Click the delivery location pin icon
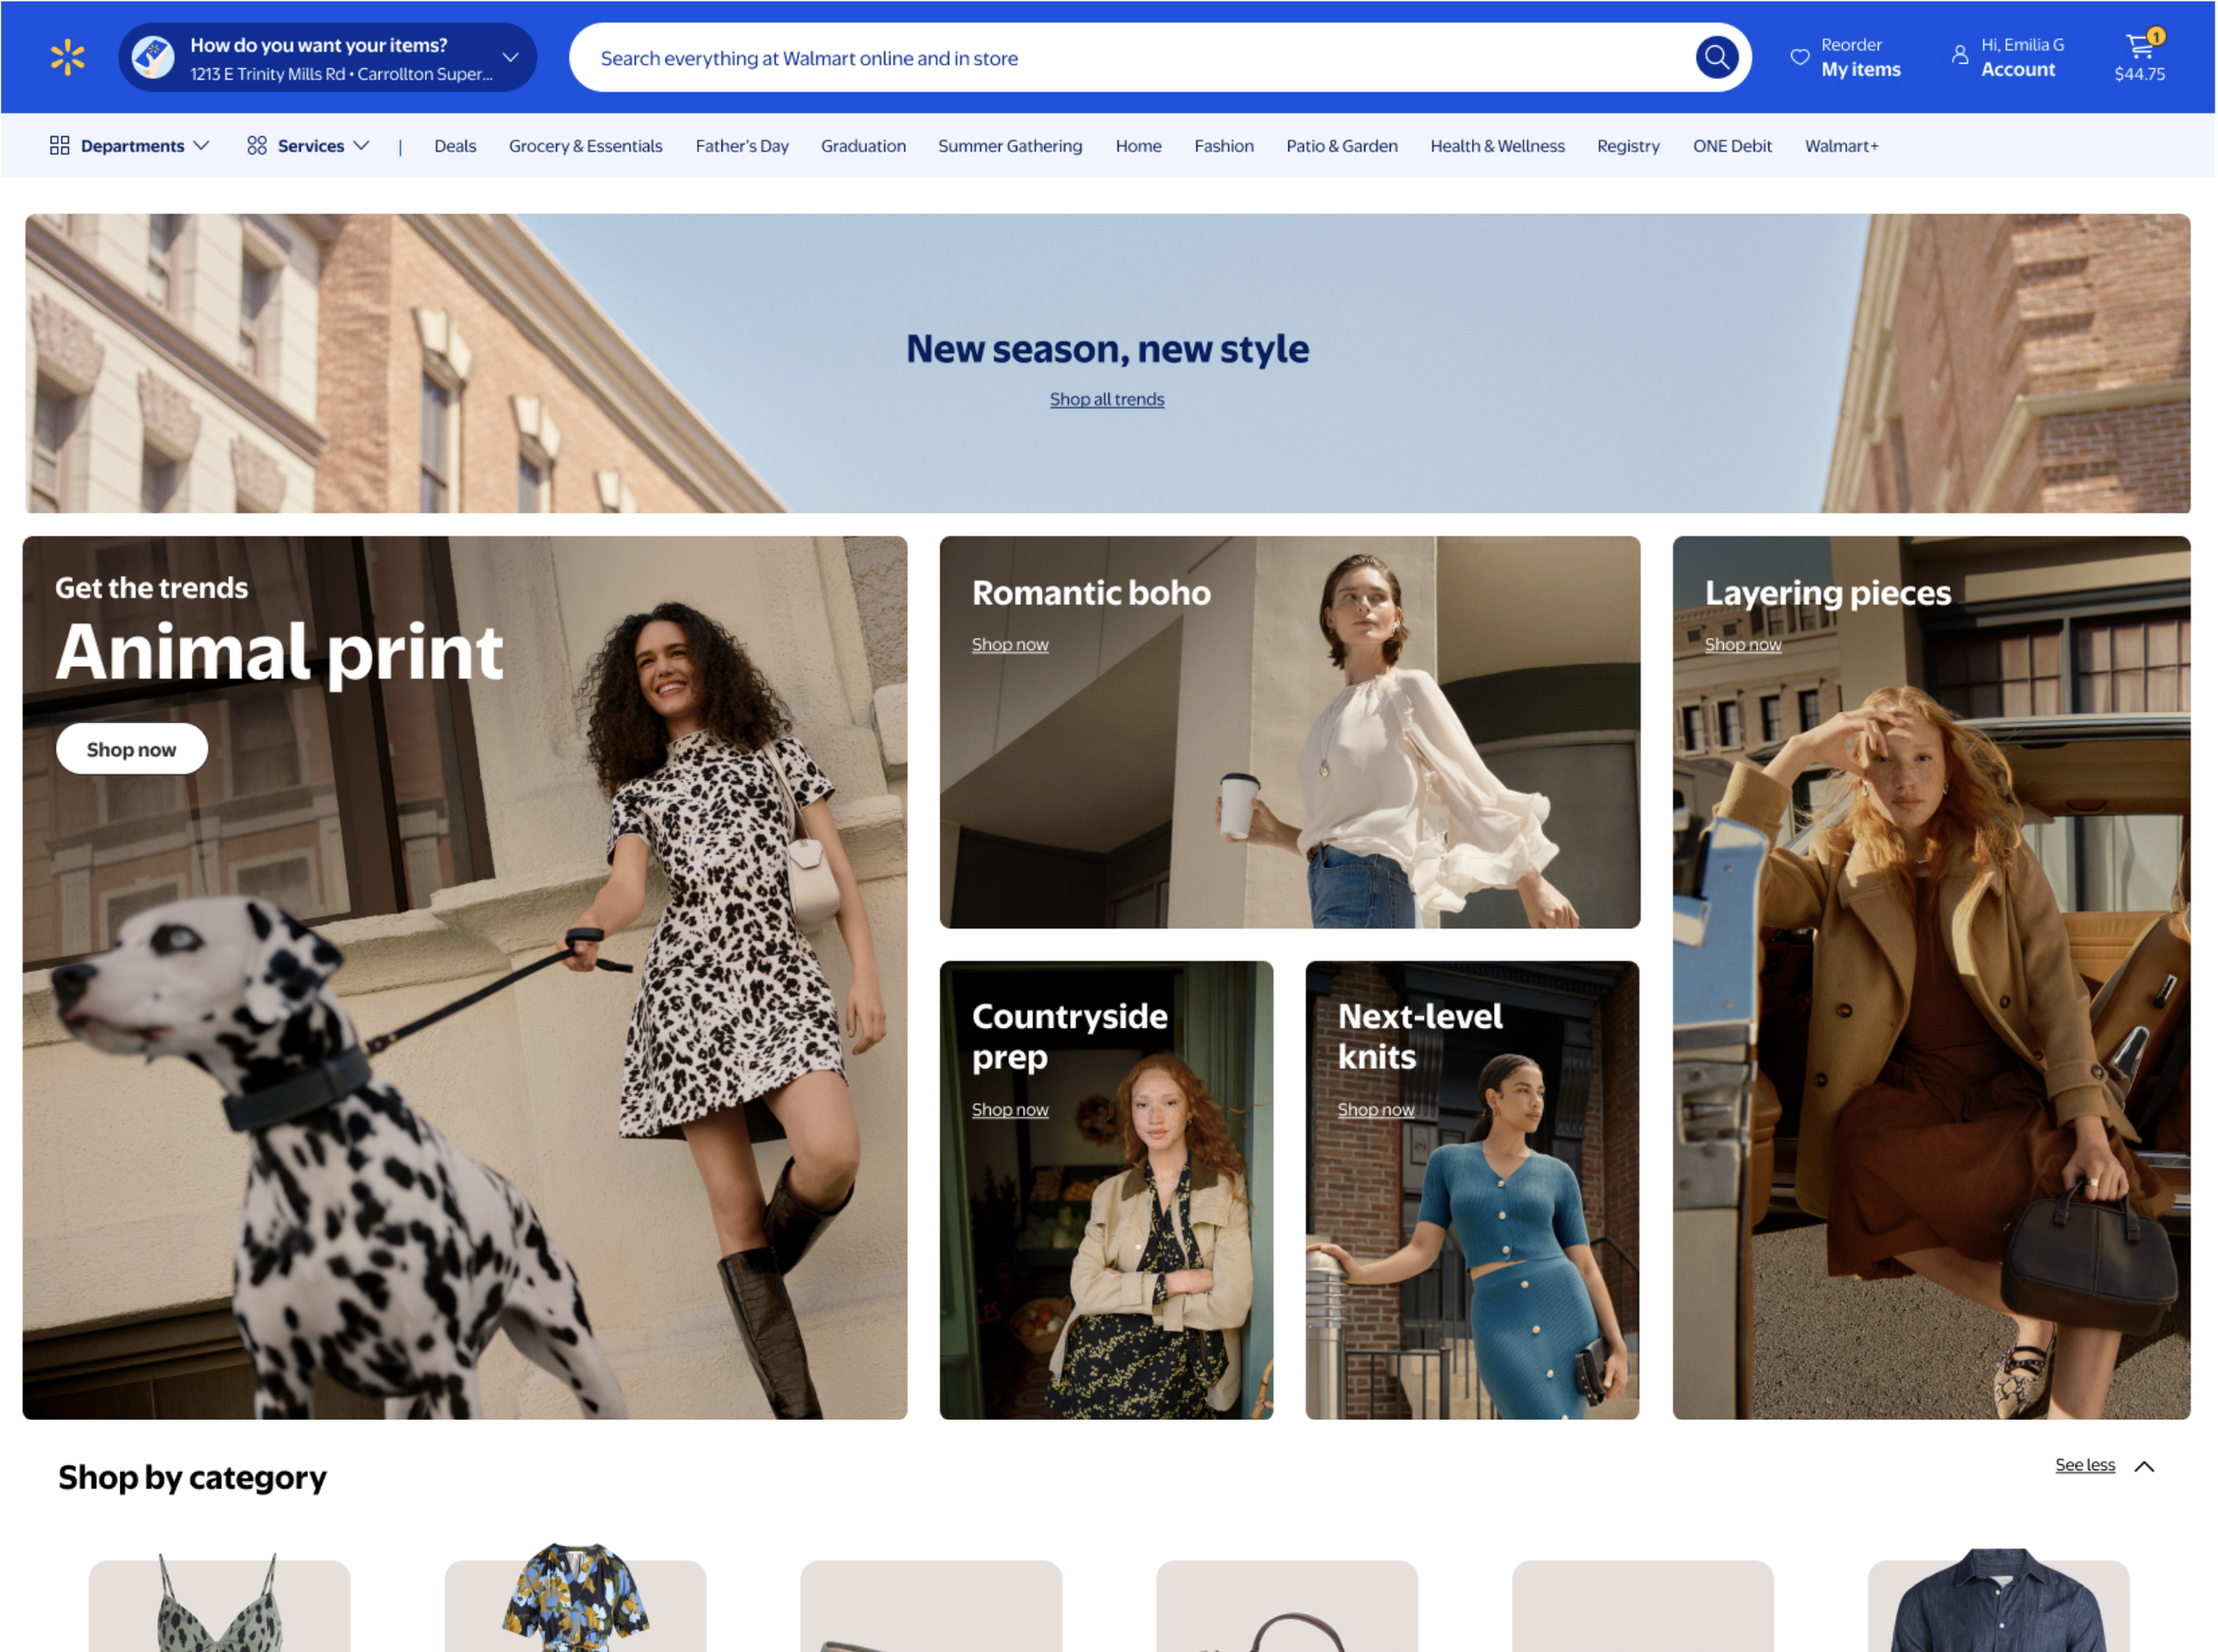The image size is (2218, 1652). (154, 58)
